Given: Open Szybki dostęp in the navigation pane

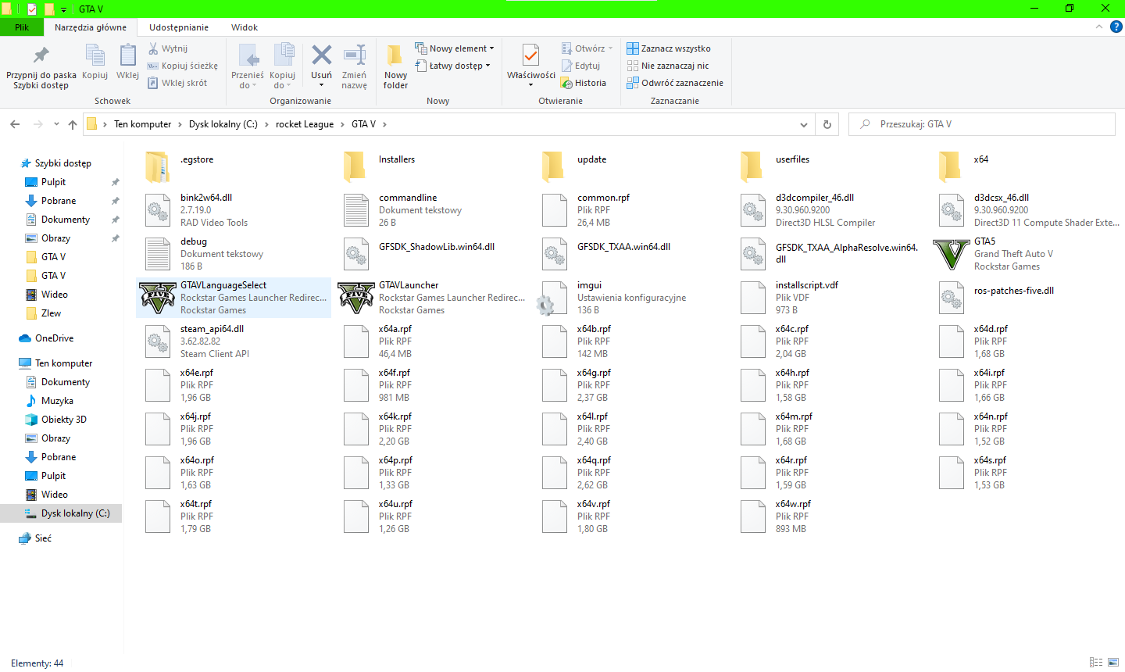Looking at the screenshot, I should [x=63, y=163].
